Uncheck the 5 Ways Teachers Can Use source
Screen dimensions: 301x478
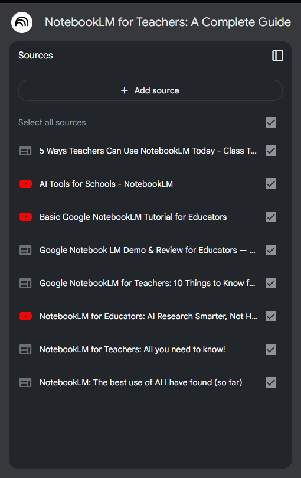pos(271,151)
